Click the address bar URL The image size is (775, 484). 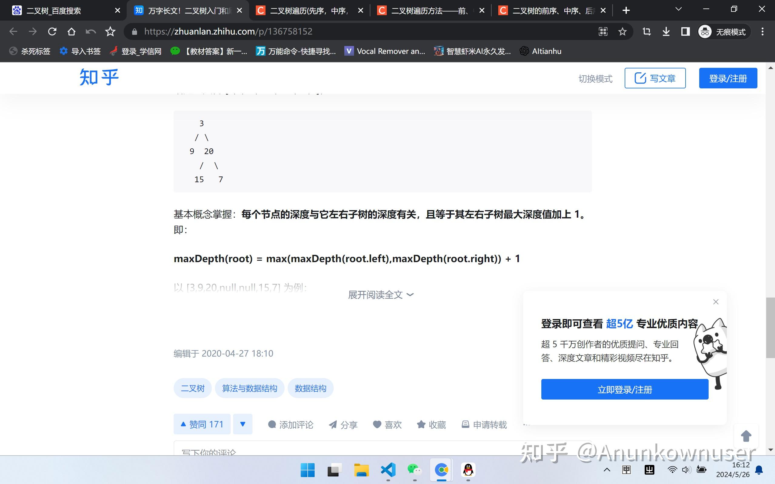[228, 31]
